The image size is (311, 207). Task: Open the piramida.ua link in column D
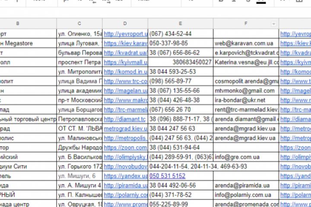click(x=126, y=185)
